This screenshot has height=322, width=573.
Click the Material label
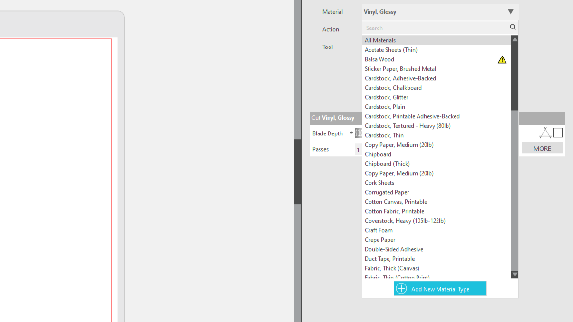[332, 12]
